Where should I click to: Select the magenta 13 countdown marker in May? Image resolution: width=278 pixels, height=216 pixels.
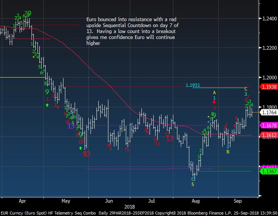pyautogui.click(x=72, y=126)
